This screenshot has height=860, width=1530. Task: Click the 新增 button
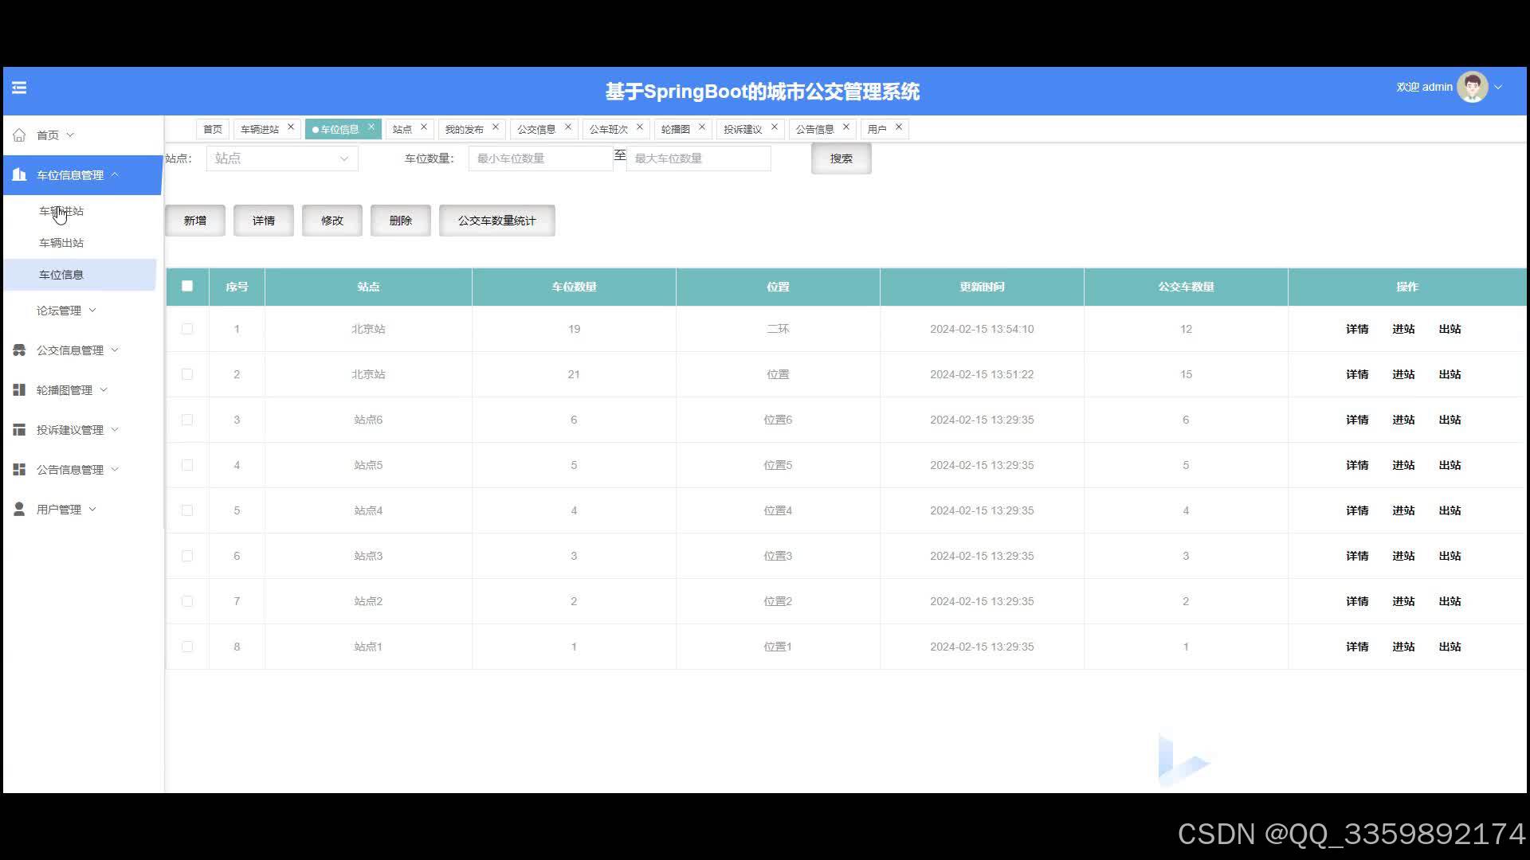(x=195, y=221)
